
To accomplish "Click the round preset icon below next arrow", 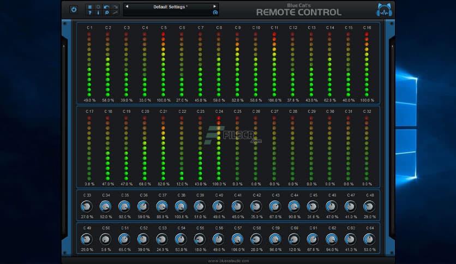I will point(215,13).
